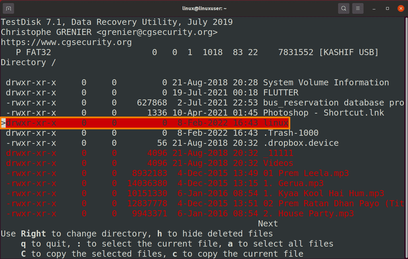Select the .Trash-1000 directory
Screen dimensions: 408x259
coord(162,133)
